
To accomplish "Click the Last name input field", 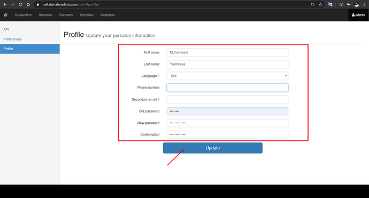I will [x=227, y=64].
